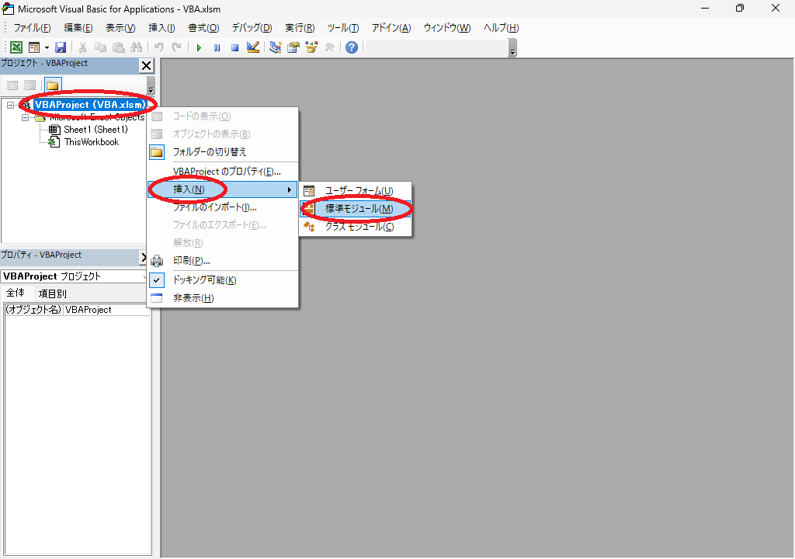The height and width of the screenshot is (559, 795).
Task: Toggle Design Mode icon
Action: pyautogui.click(x=252, y=47)
